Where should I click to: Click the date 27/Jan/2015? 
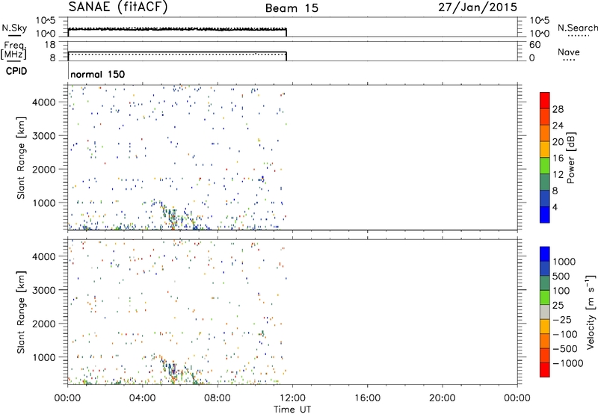coord(478,7)
